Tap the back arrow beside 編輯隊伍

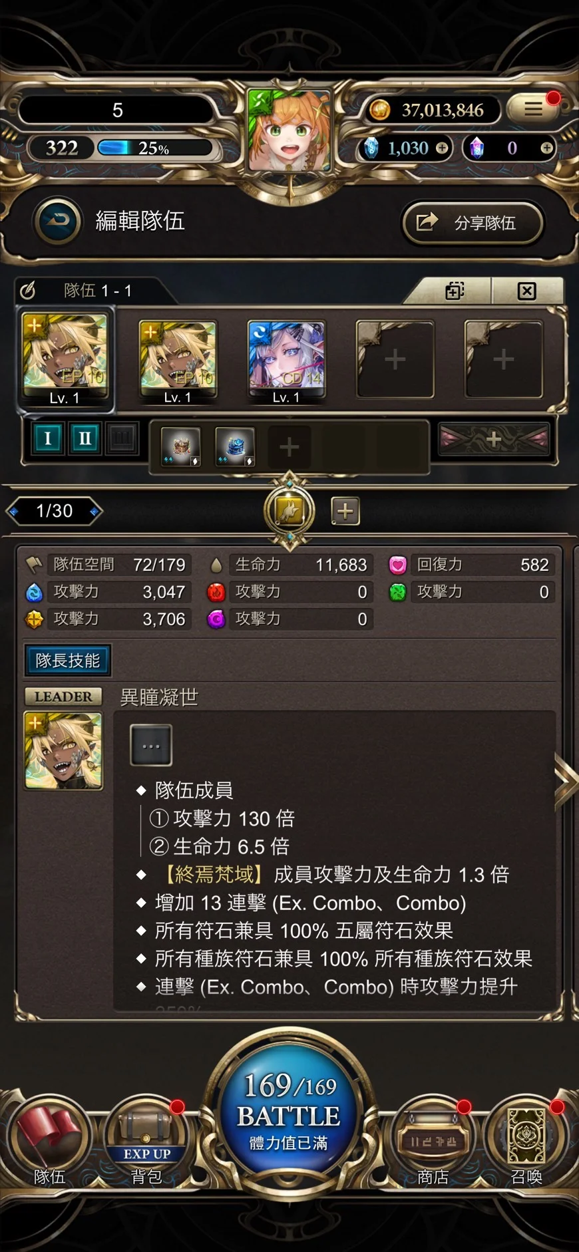pyautogui.click(x=59, y=222)
